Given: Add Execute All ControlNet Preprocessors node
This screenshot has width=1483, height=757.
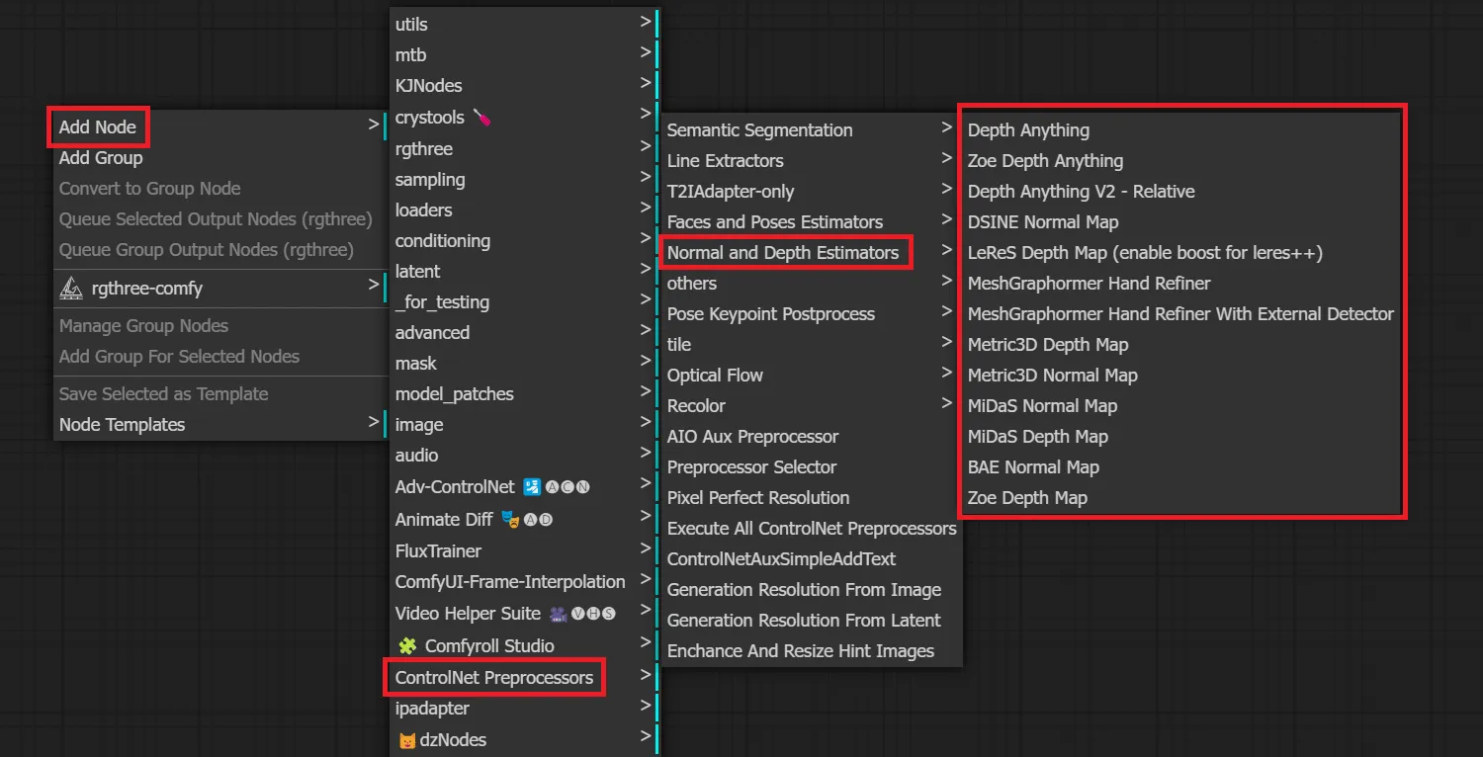Looking at the screenshot, I should [811, 528].
